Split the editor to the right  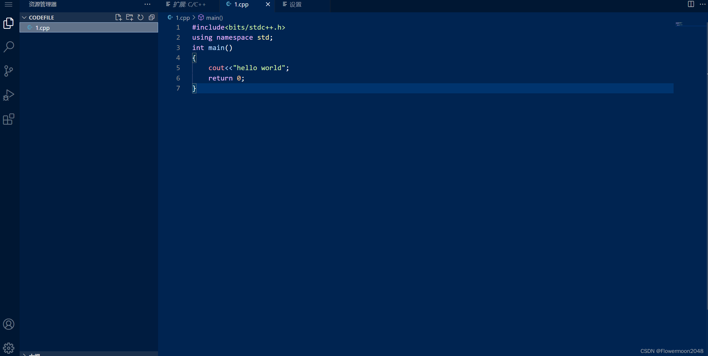[691, 4]
